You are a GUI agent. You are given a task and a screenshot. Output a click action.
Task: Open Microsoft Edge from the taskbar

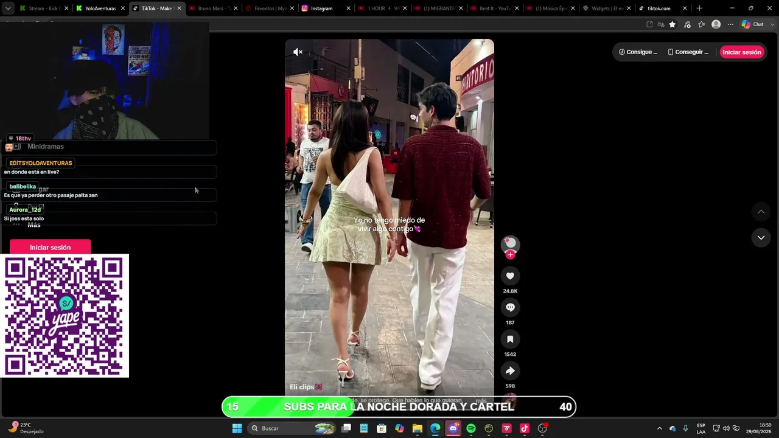pos(435,428)
